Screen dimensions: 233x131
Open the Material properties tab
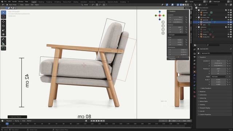click(194, 92)
